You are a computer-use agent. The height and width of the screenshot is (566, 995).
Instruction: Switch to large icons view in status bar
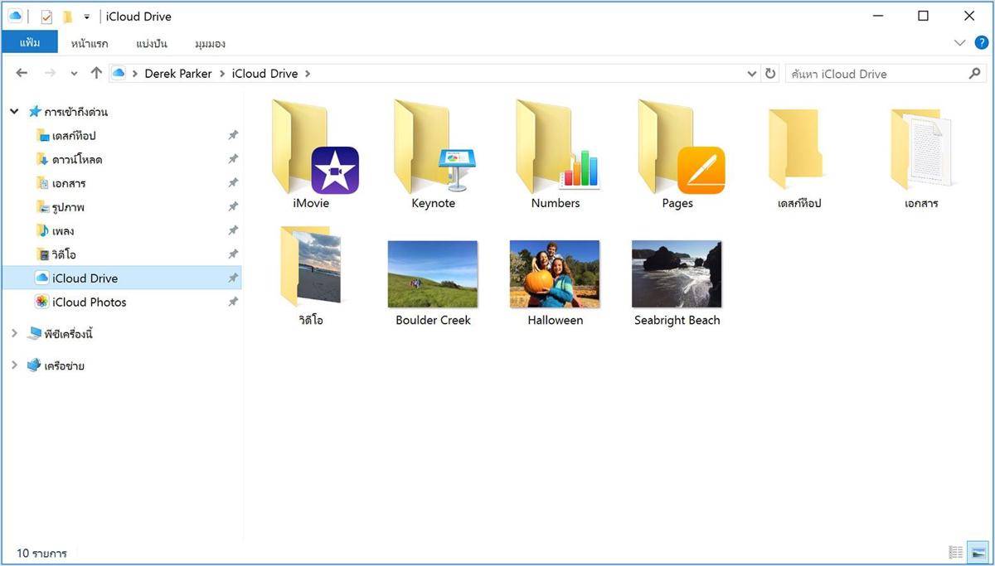[978, 553]
